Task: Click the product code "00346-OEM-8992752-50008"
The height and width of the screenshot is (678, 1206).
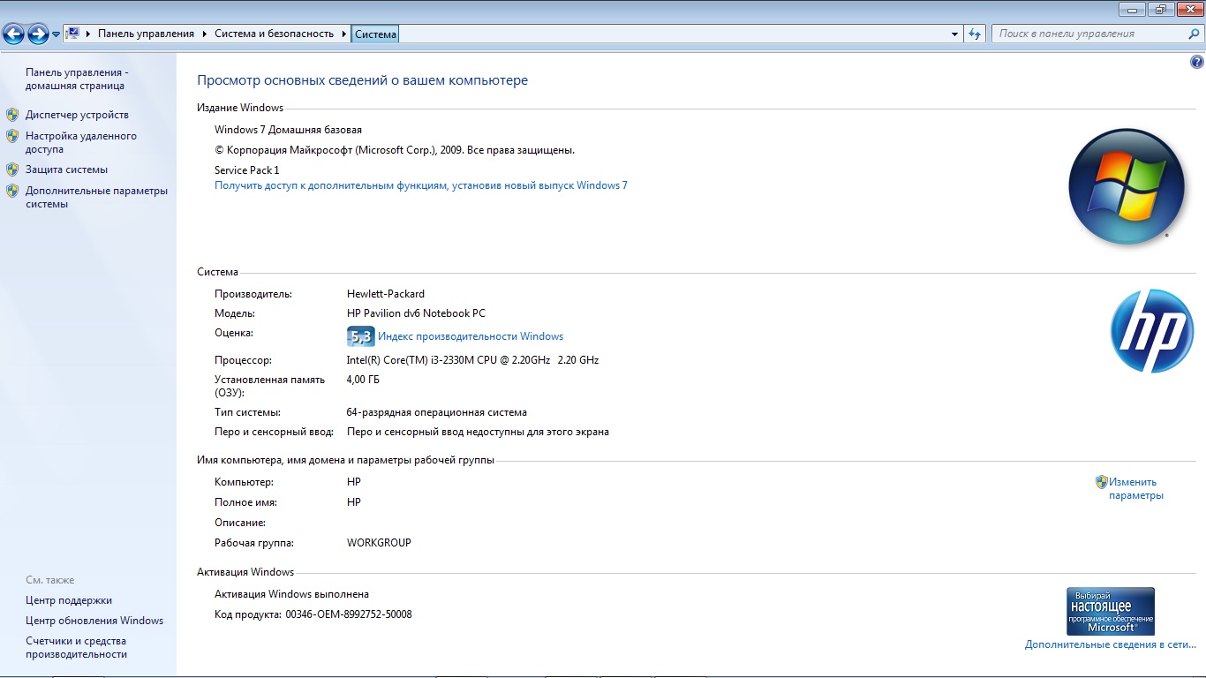Action: pyautogui.click(x=348, y=614)
